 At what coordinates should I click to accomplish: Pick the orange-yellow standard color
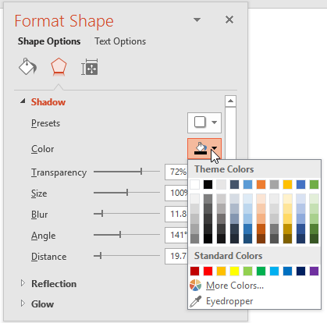click(221, 271)
